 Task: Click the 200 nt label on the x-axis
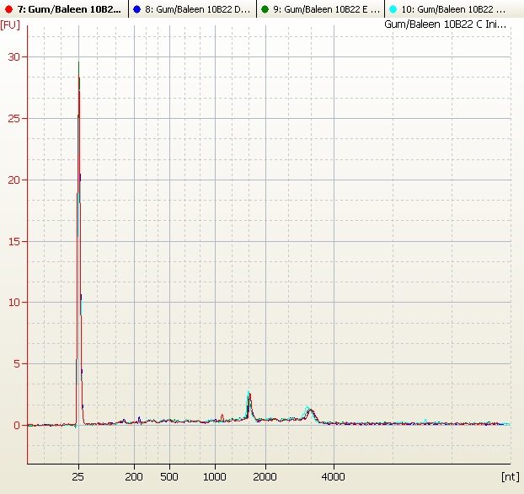(x=134, y=476)
